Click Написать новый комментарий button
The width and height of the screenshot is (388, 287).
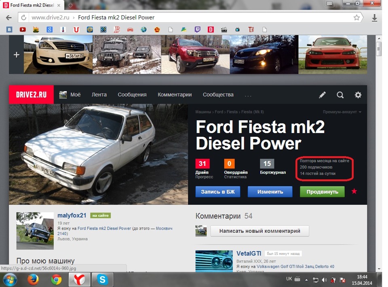259,231
